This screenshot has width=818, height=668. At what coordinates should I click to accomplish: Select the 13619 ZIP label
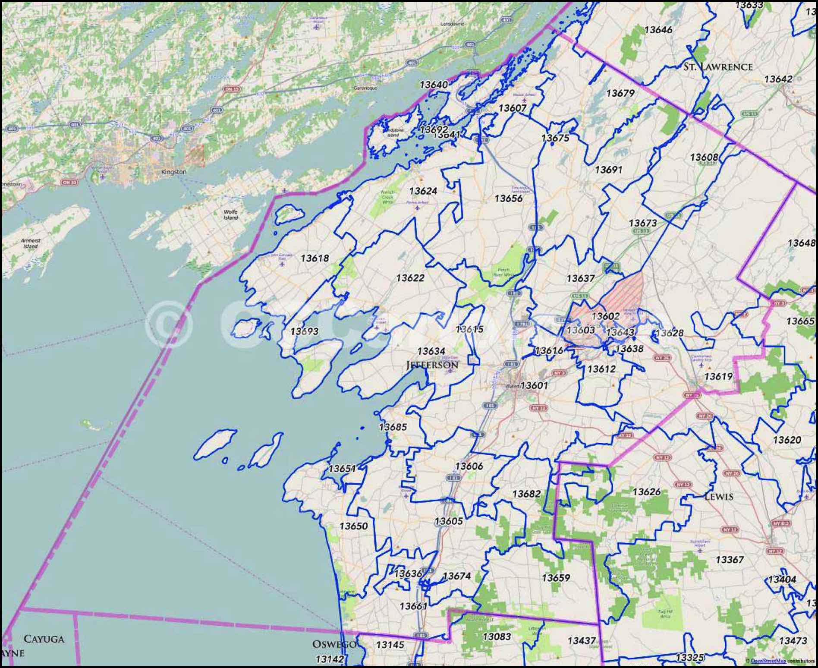pos(718,376)
